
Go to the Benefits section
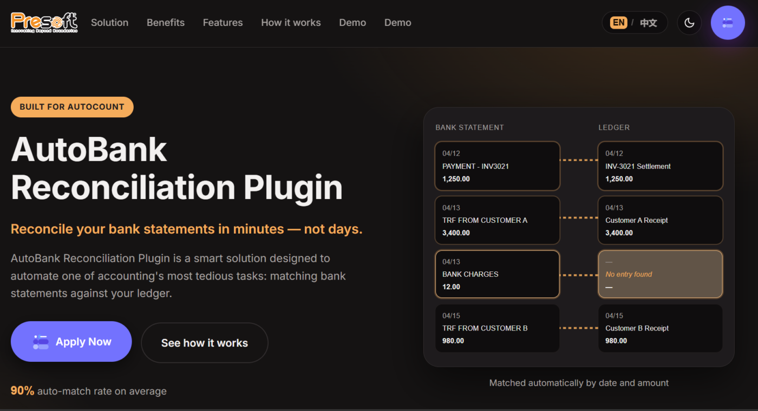[166, 23]
